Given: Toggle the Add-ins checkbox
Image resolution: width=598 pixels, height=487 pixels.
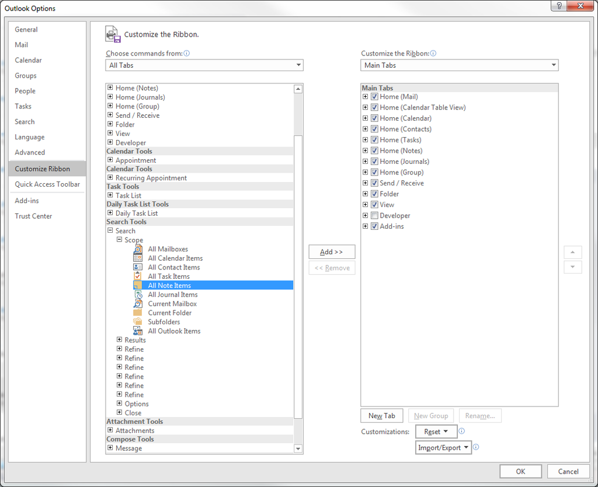Looking at the screenshot, I should pos(374,226).
